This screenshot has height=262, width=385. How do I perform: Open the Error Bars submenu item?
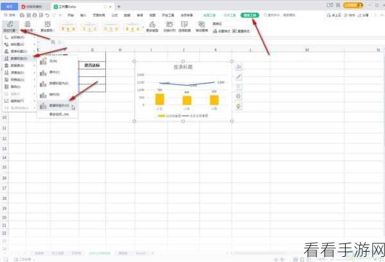19,73
